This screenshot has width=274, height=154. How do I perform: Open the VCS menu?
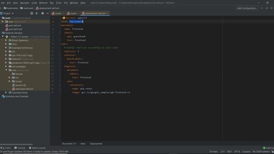tap(66, 3)
